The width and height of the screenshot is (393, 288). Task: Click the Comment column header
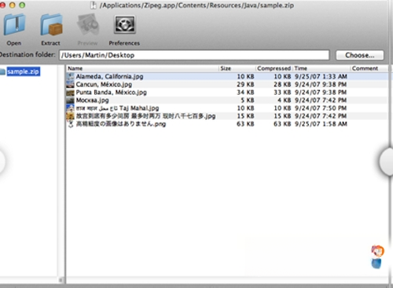369,68
